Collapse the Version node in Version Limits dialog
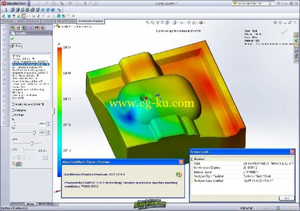300x211 pixels. (192, 159)
